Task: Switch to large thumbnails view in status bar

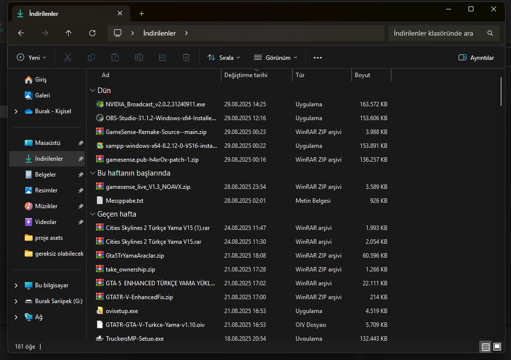Action: [497, 347]
